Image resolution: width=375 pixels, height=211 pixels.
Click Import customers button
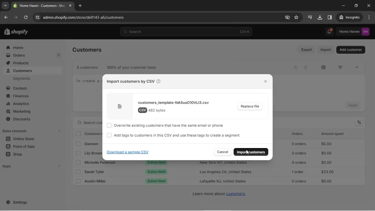click(x=251, y=152)
